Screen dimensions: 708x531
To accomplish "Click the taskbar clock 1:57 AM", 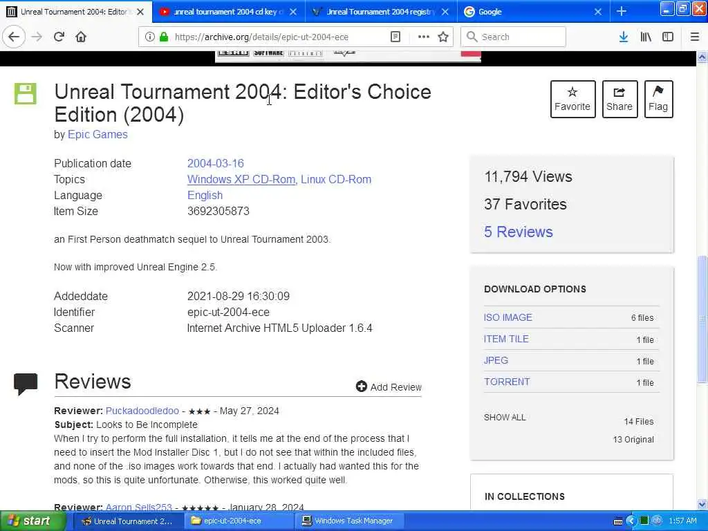I will pyautogui.click(x=682, y=521).
